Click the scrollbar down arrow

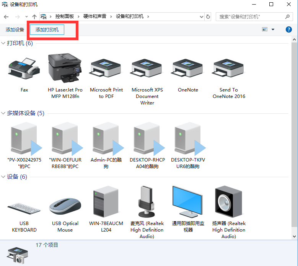[295, 237]
